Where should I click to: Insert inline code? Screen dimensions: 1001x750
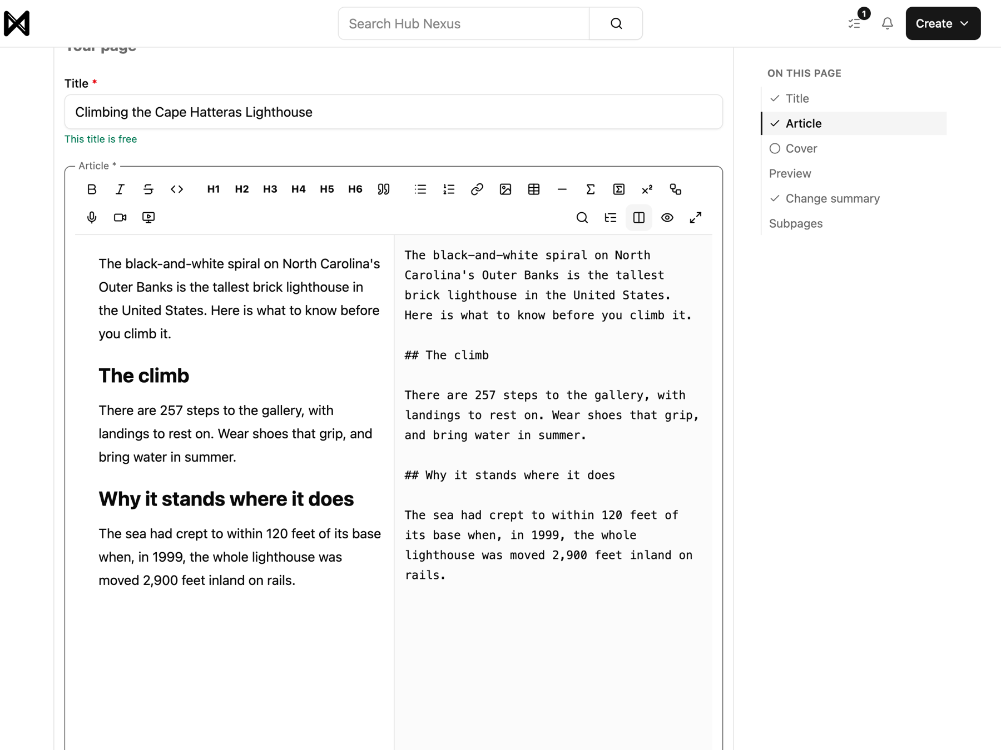point(177,189)
